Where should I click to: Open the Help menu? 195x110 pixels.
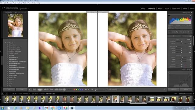tap(39, 3)
